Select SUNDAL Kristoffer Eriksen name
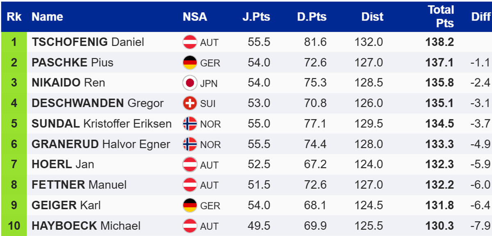Viewport: 492px width, 236px height. coord(101,124)
